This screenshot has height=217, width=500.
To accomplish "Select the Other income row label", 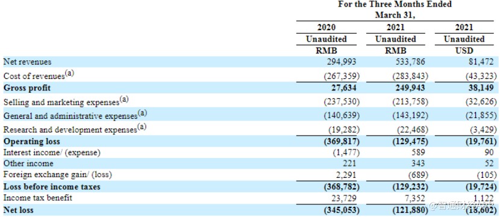I will coord(28,164).
